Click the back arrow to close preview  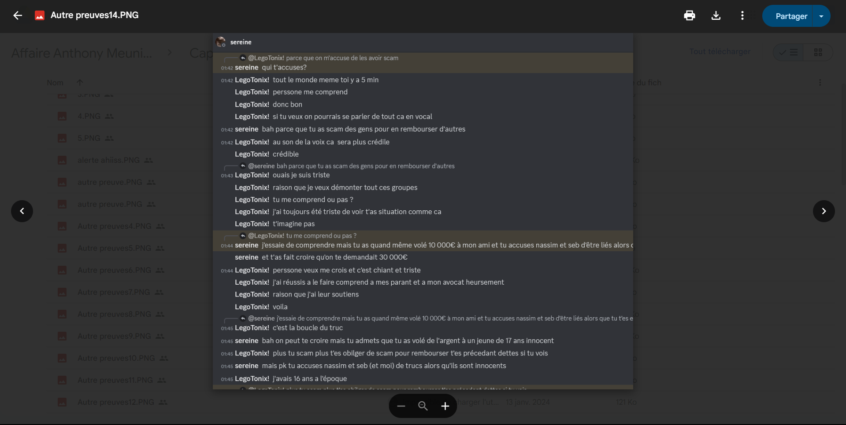18,15
